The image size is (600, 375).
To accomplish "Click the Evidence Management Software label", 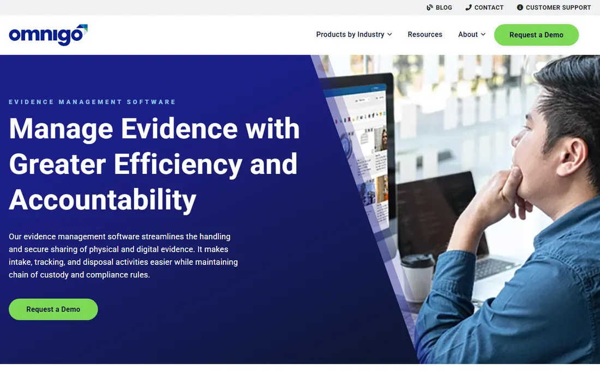I will click(x=92, y=102).
